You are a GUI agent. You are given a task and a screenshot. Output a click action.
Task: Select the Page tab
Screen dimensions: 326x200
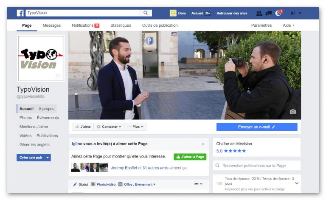coord(27,25)
